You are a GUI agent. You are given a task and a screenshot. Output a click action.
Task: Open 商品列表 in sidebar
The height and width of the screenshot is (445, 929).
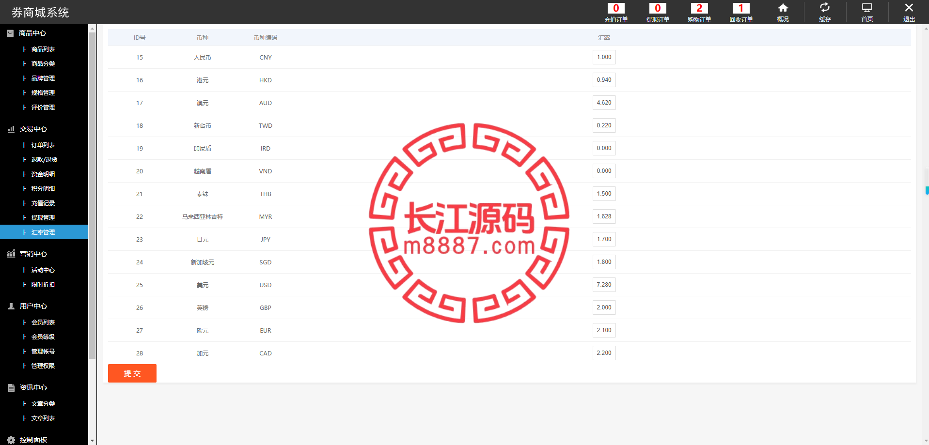click(43, 49)
